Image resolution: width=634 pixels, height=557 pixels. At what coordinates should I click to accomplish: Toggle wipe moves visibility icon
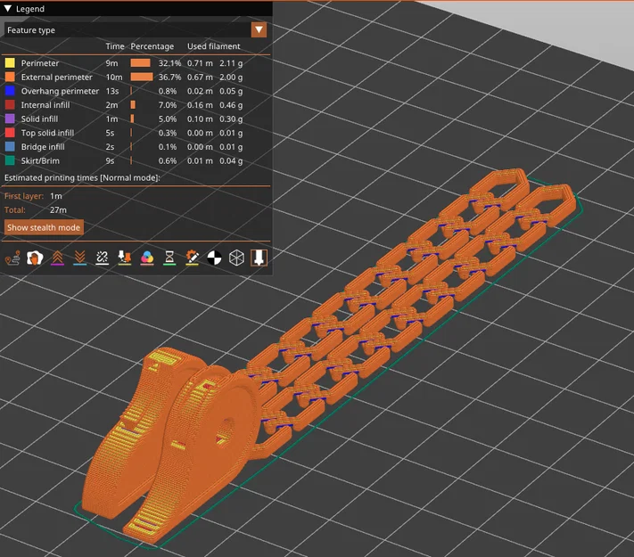tap(35, 258)
